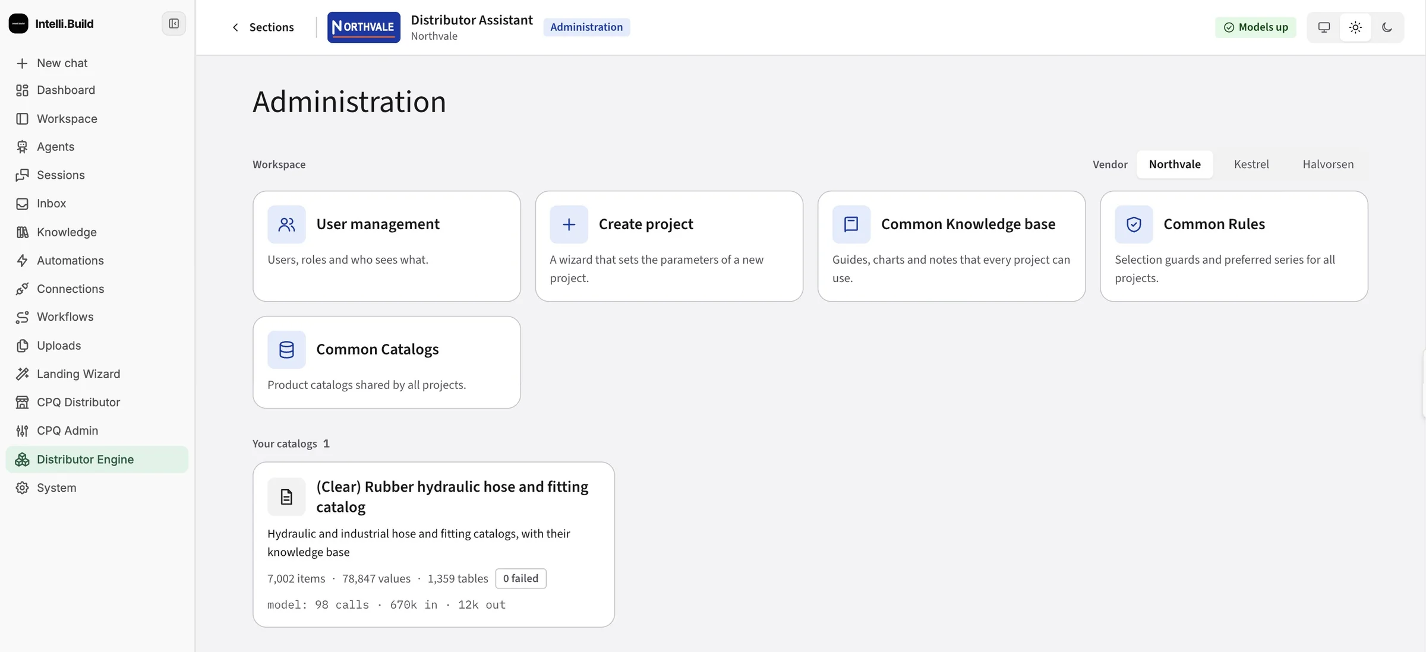Open Sessions chat bubbles icon

(22, 175)
